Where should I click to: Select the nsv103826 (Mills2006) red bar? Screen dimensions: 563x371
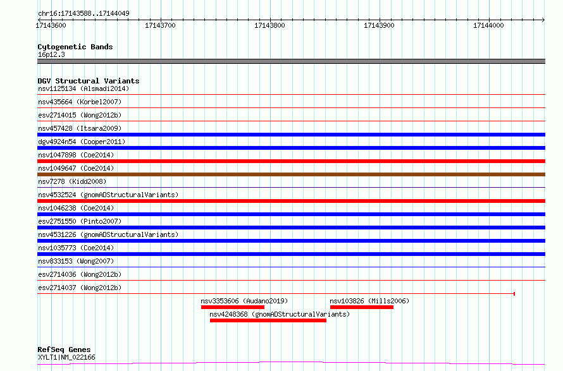(x=362, y=307)
